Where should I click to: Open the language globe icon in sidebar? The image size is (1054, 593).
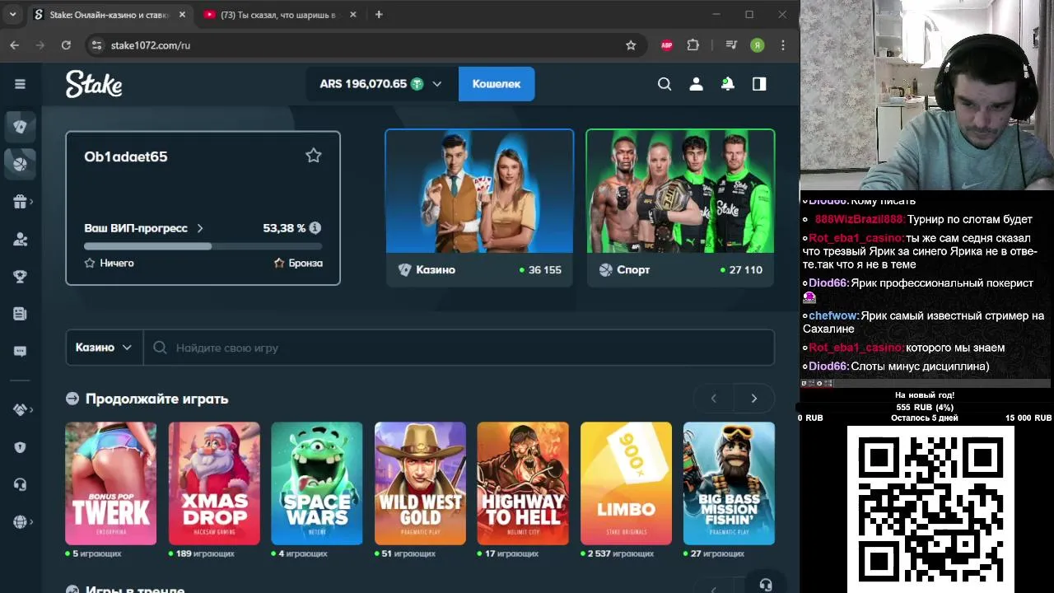[20, 522]
